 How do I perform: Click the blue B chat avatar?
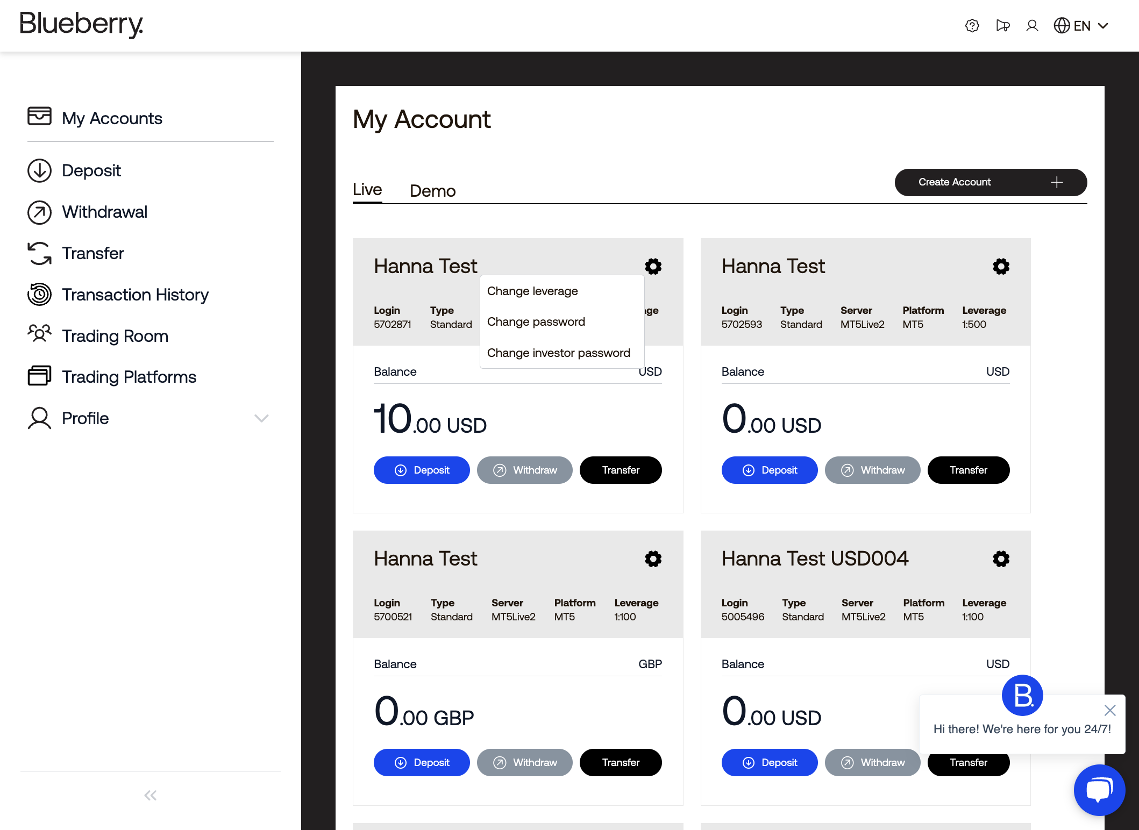pos(1022,695)
